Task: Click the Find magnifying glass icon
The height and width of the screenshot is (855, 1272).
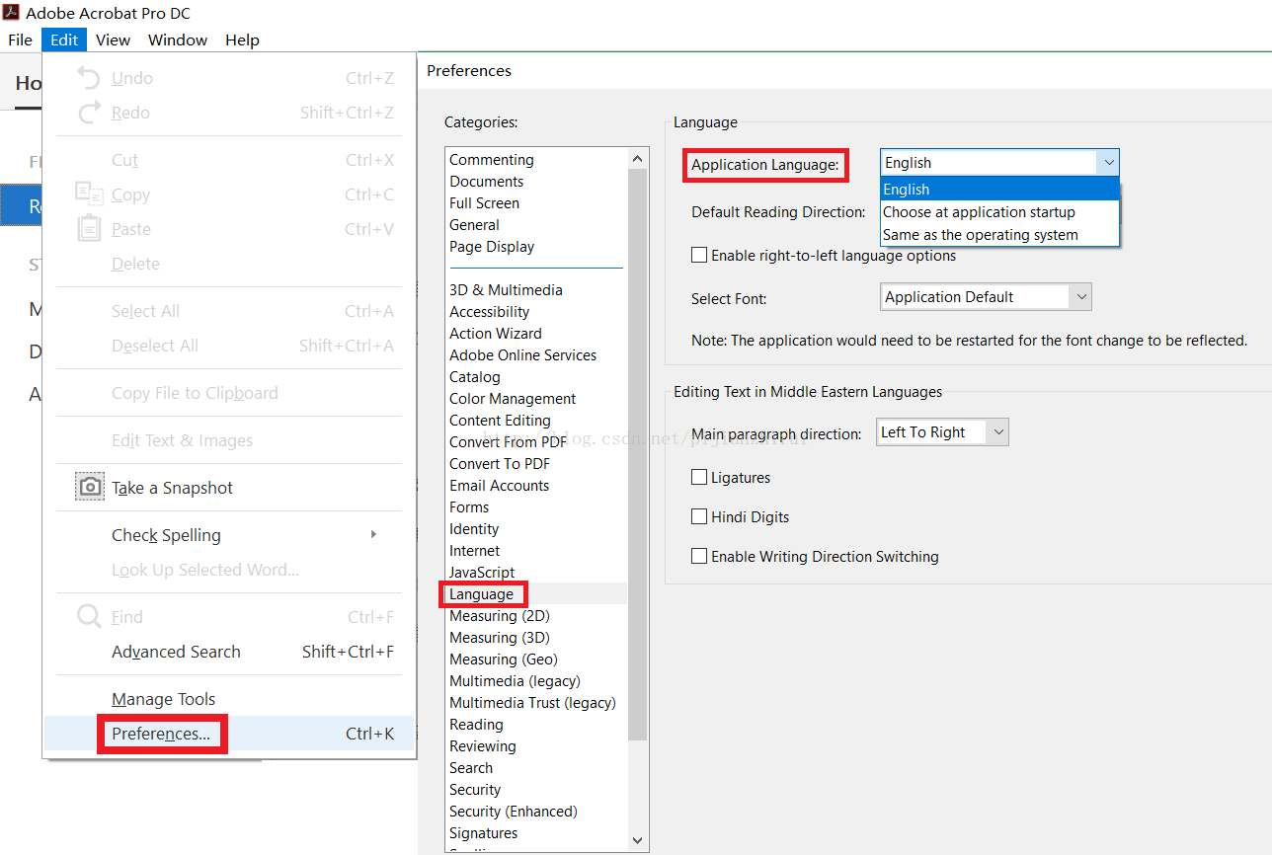Action: 89,615
